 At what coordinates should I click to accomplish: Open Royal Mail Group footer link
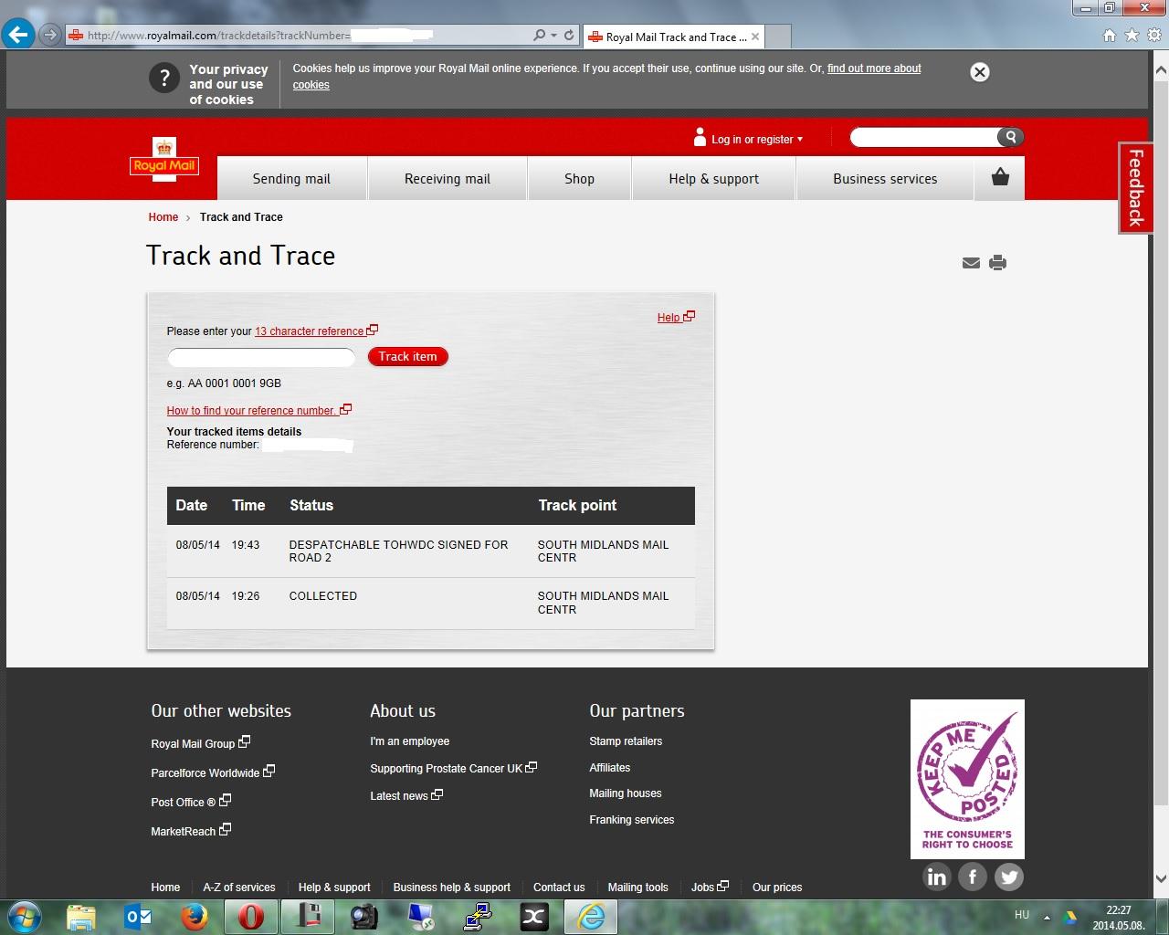(200, 743)
